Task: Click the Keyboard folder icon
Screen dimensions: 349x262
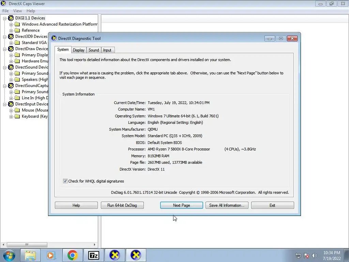Action: pos(17,116)
